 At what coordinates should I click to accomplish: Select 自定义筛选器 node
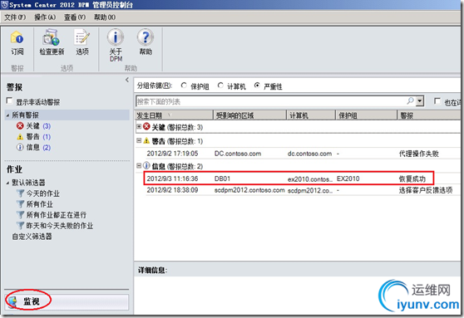32,237
